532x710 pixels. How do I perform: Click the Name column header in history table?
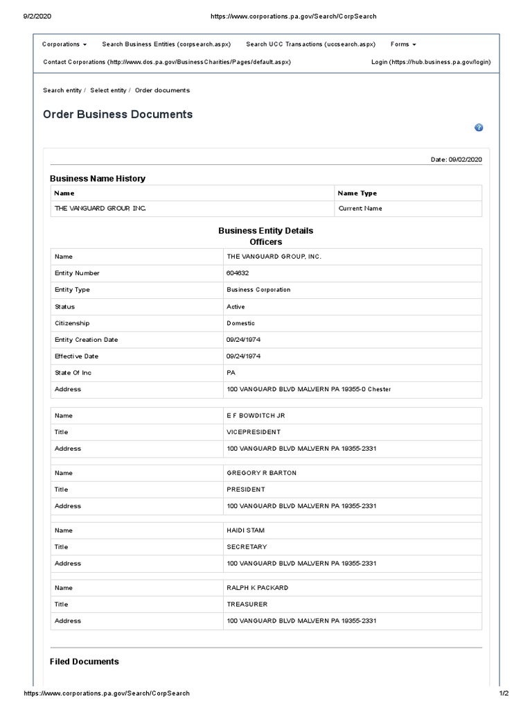tap(64, 193)
